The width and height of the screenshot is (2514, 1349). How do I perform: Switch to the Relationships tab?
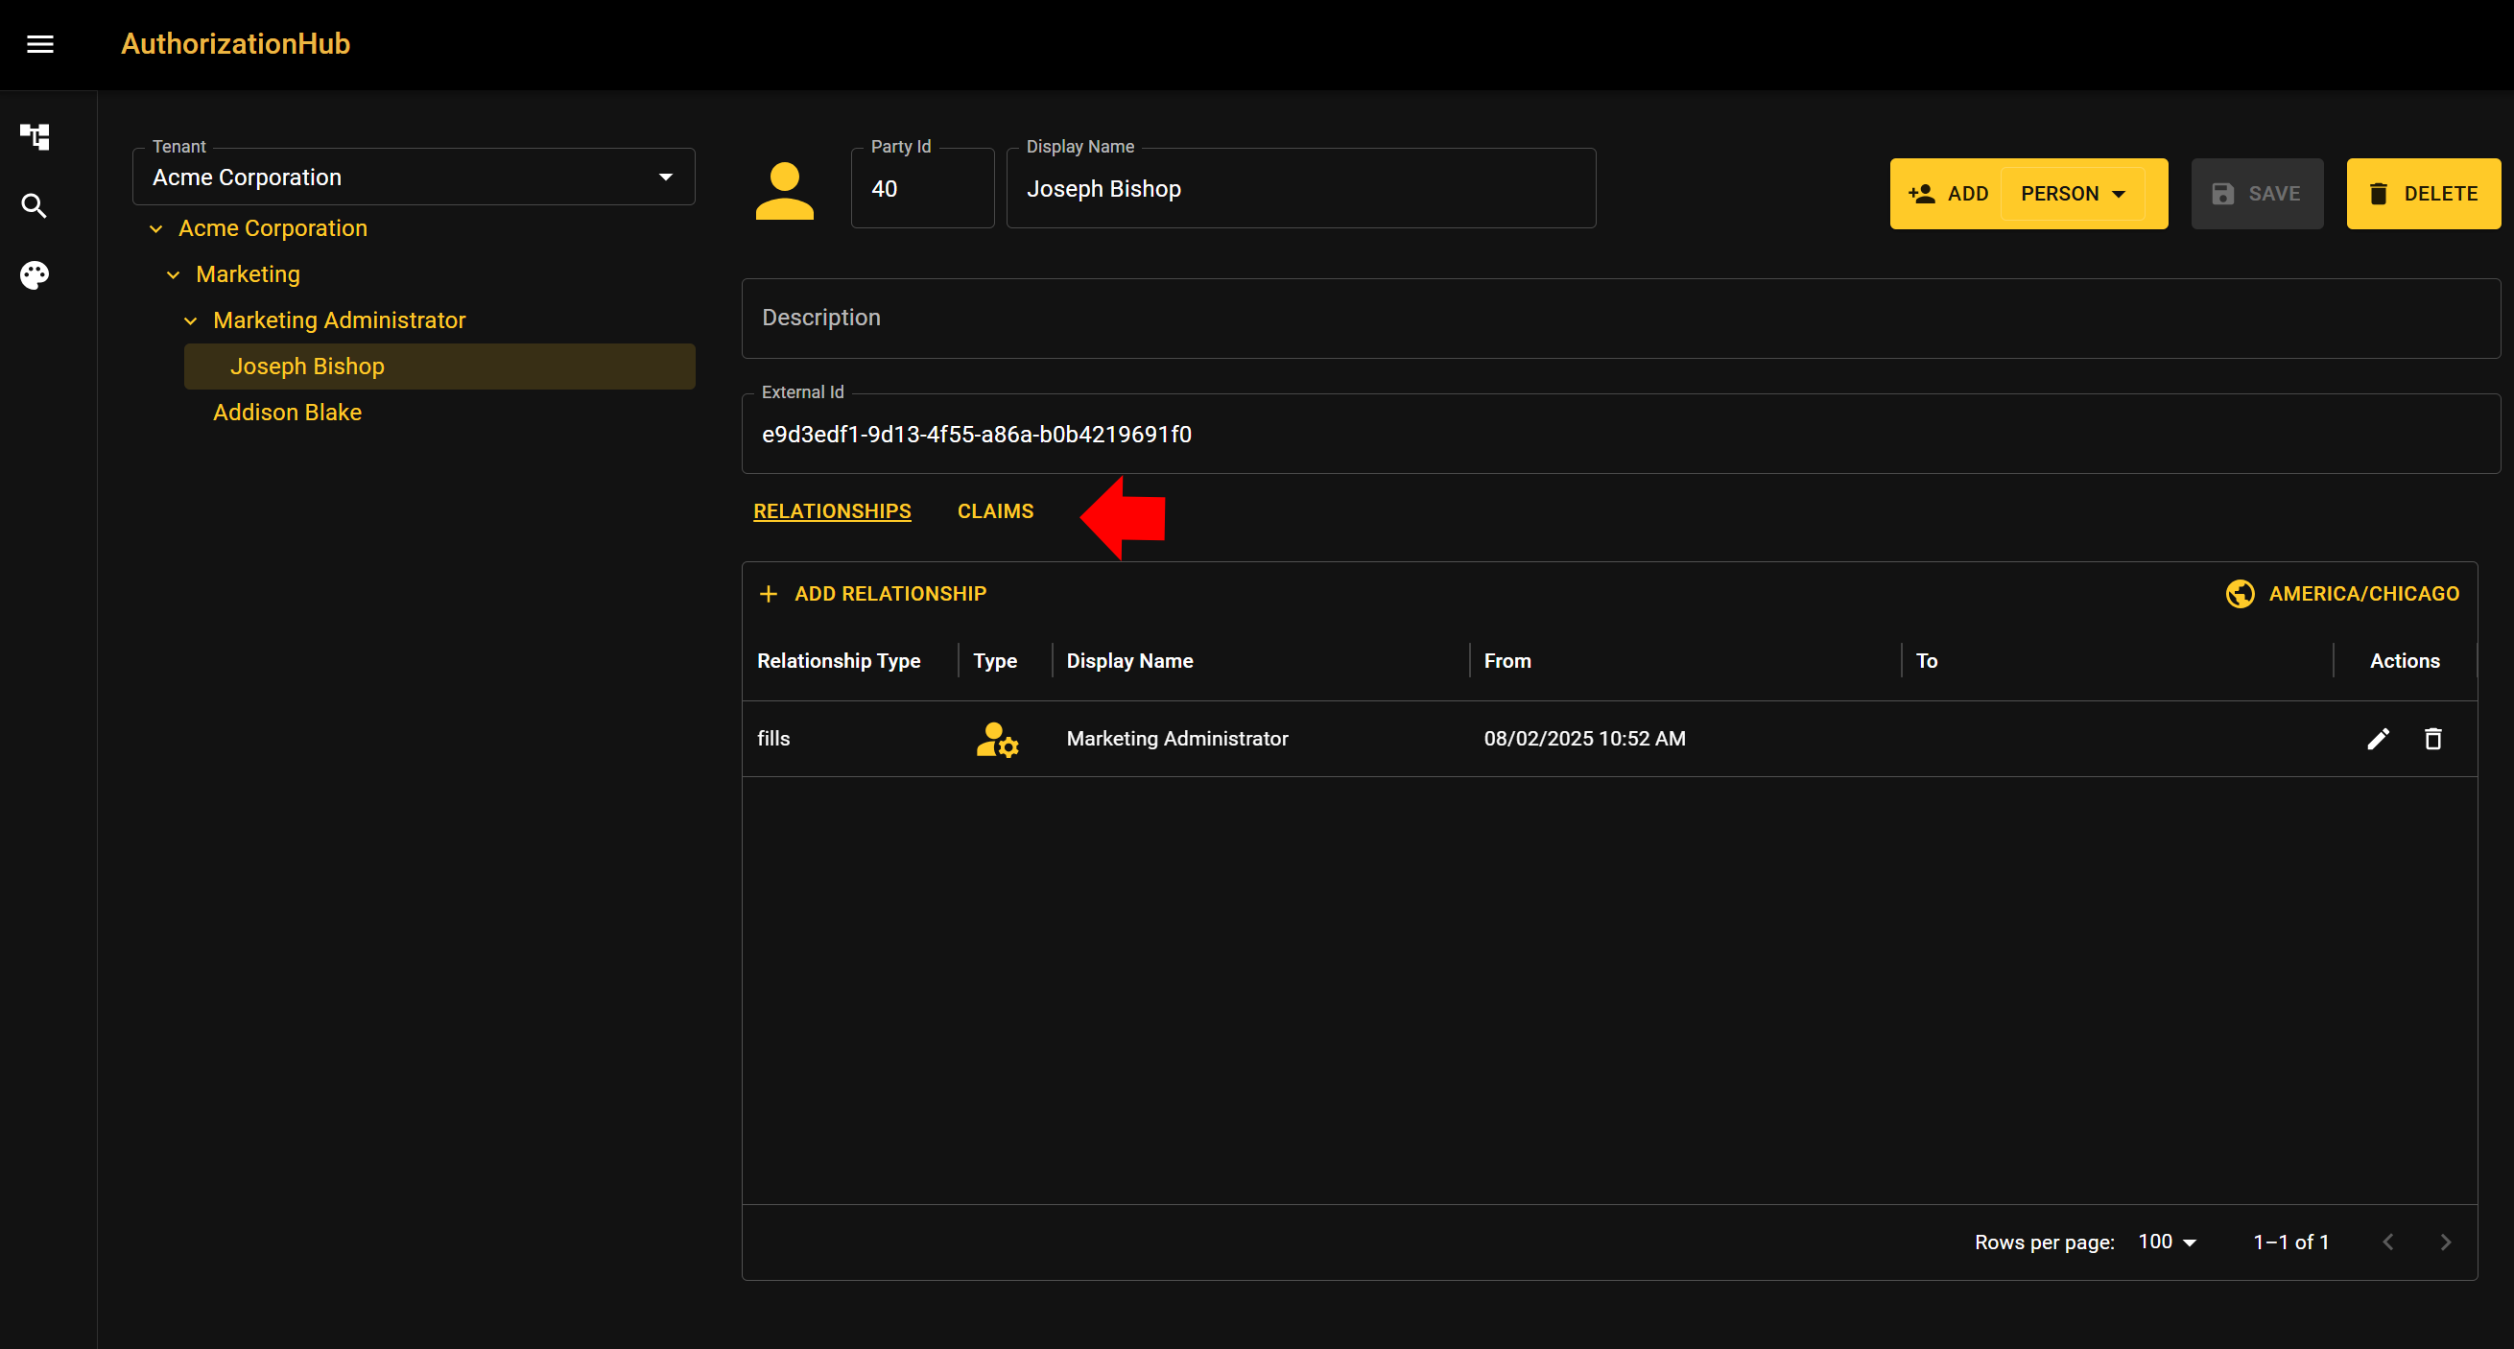click(x=832, y=511)
